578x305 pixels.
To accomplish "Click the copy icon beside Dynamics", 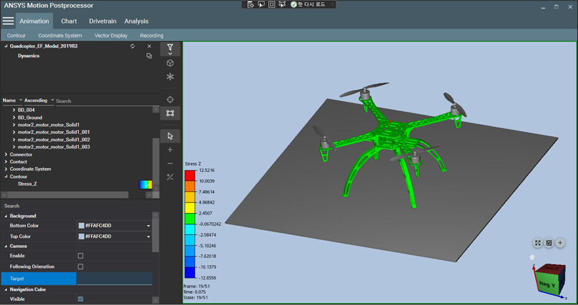I will coord(149,56).
